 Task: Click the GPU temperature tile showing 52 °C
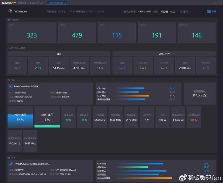[122, 65]
